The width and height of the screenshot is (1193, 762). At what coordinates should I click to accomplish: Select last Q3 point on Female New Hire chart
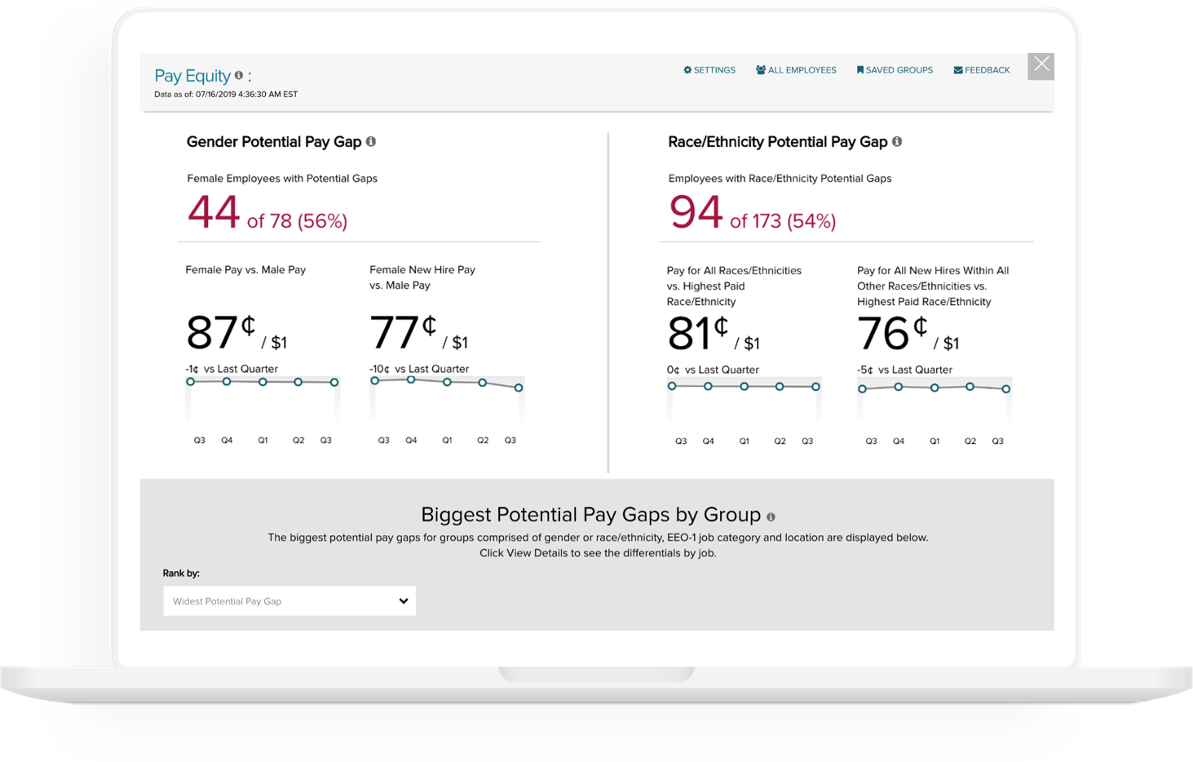[519, 388]
